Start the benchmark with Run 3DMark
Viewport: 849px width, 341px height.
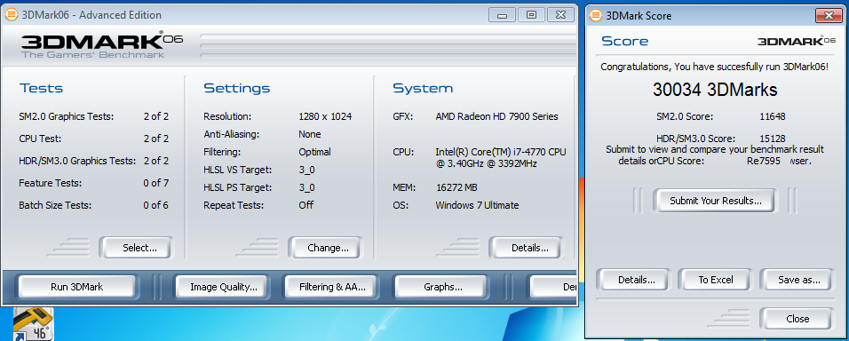click(77, 287)
